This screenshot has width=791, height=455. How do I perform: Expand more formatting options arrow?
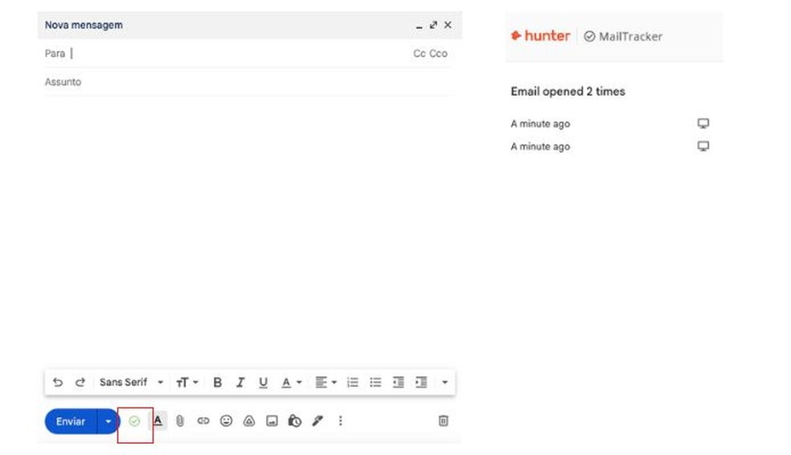click(445, 383)
